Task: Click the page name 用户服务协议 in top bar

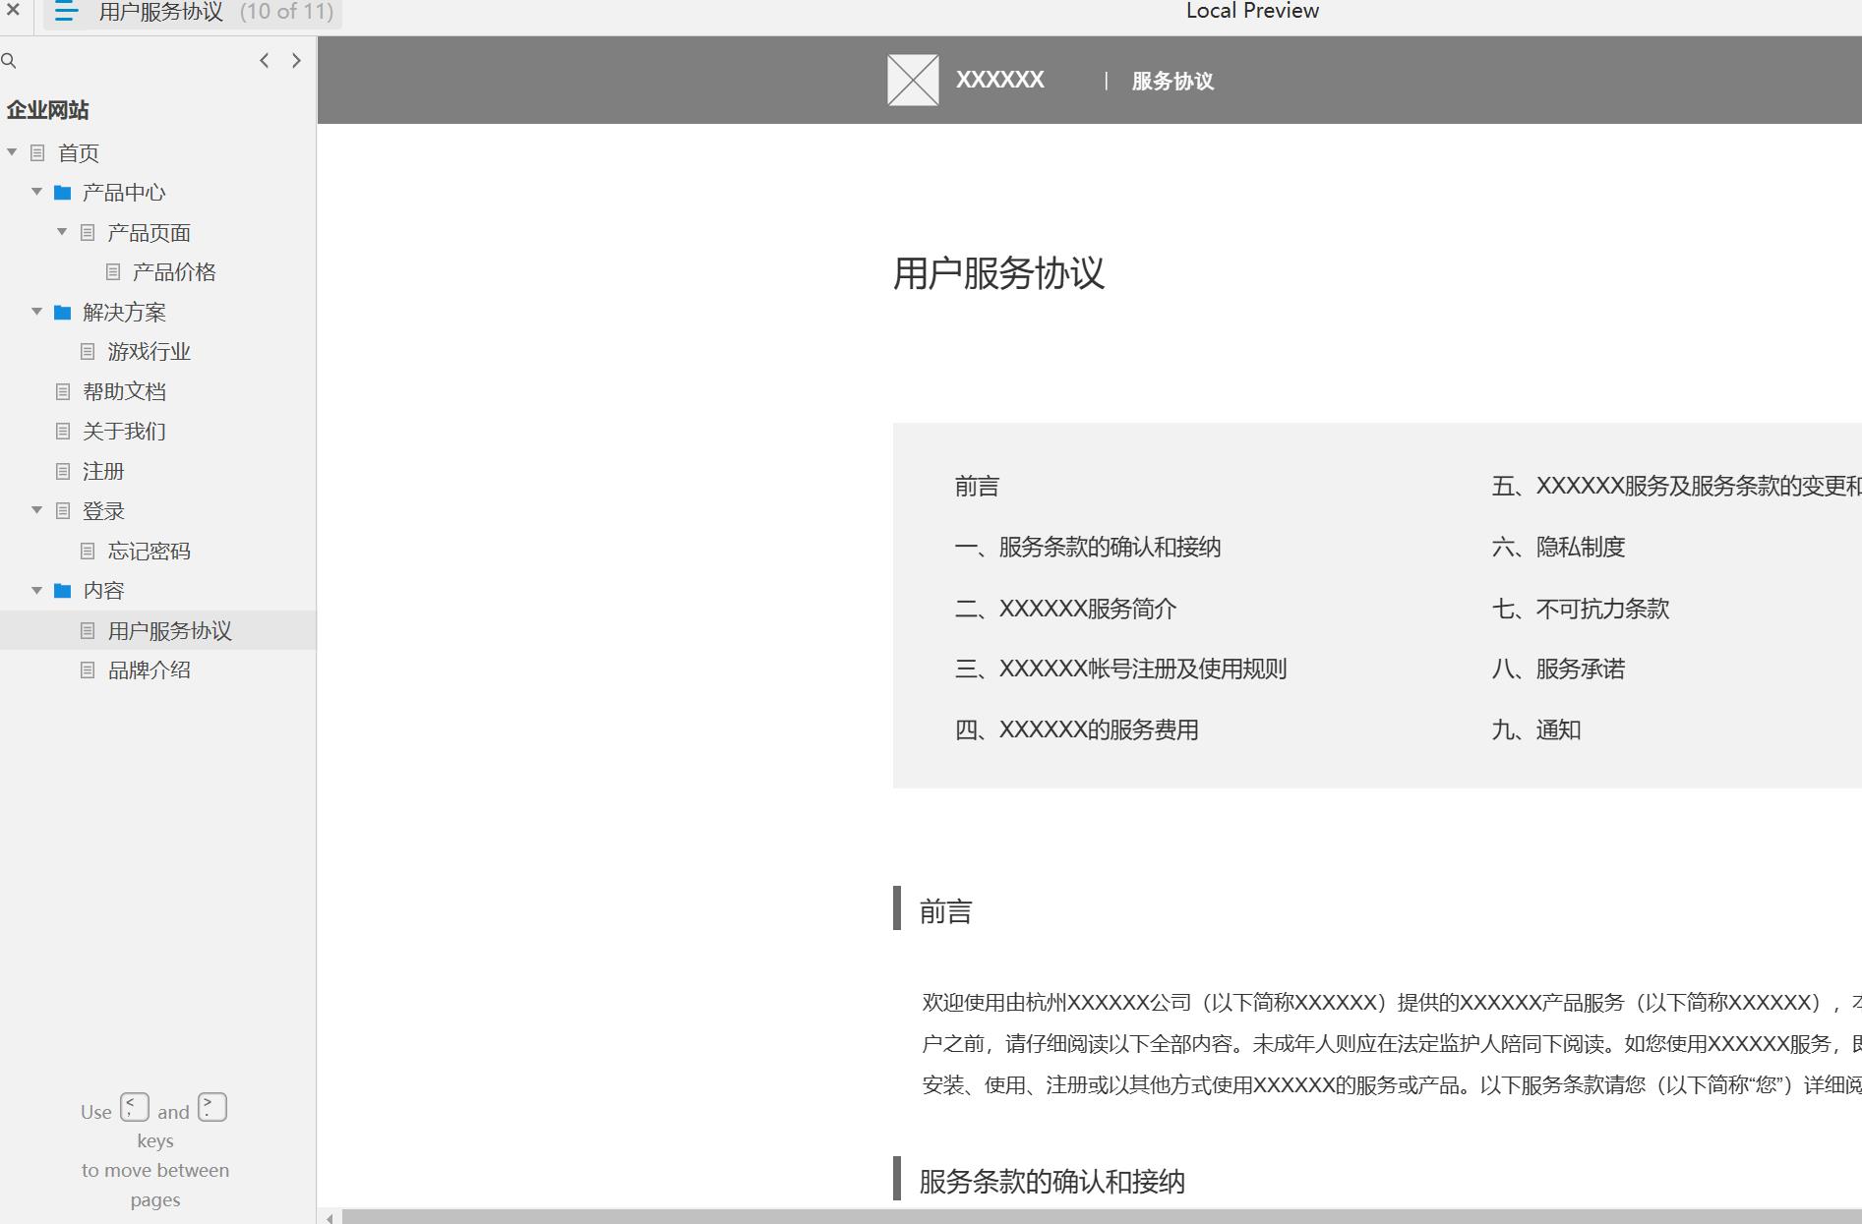Action: 161,12
